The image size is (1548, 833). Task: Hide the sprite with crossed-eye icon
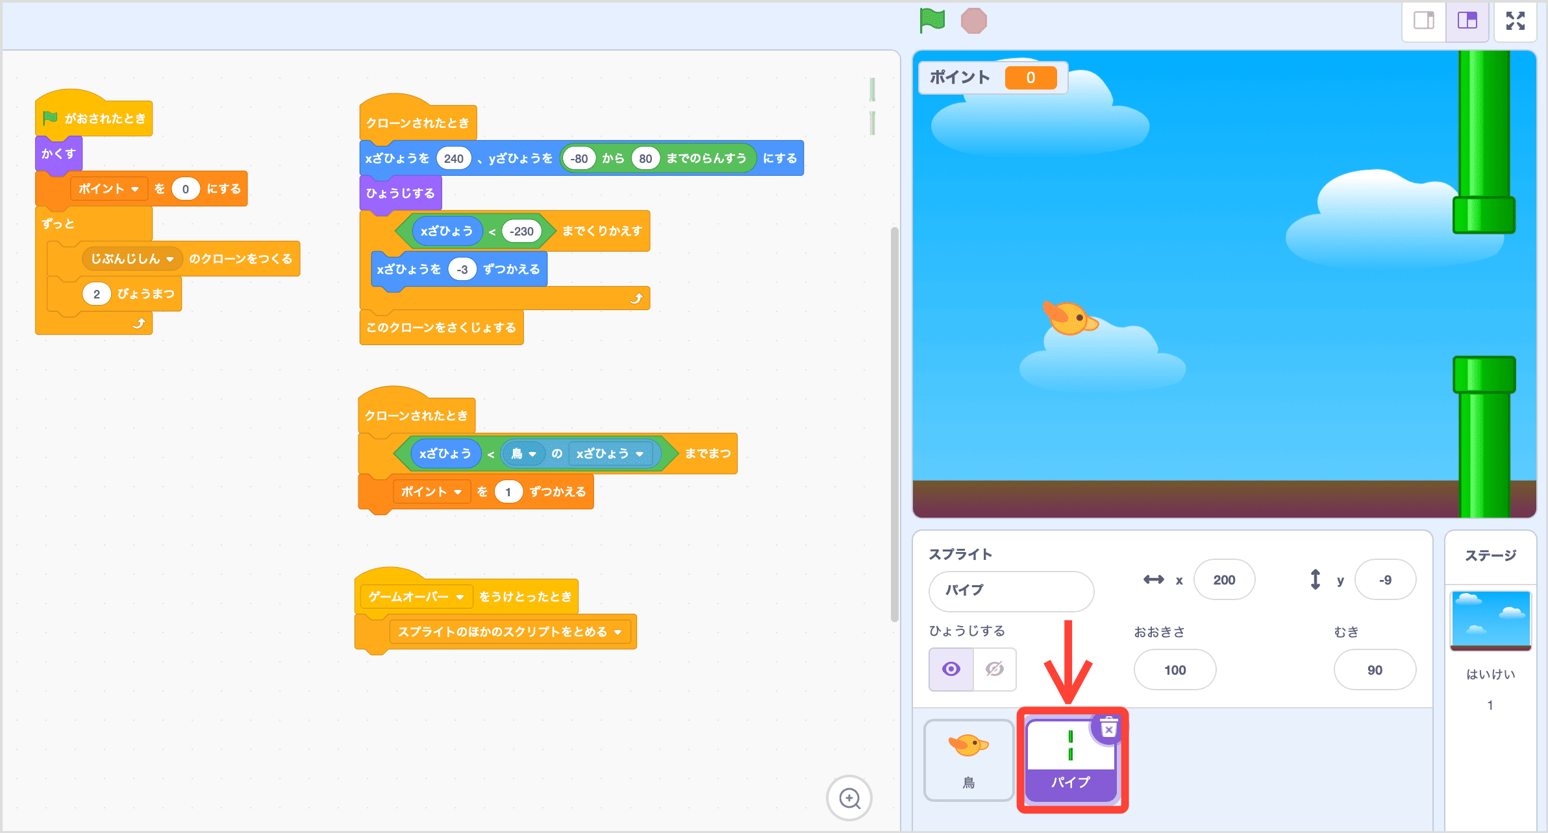pos(994,669)
